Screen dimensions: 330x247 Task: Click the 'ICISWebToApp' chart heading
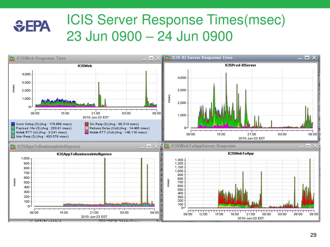[x=241, y=153]
